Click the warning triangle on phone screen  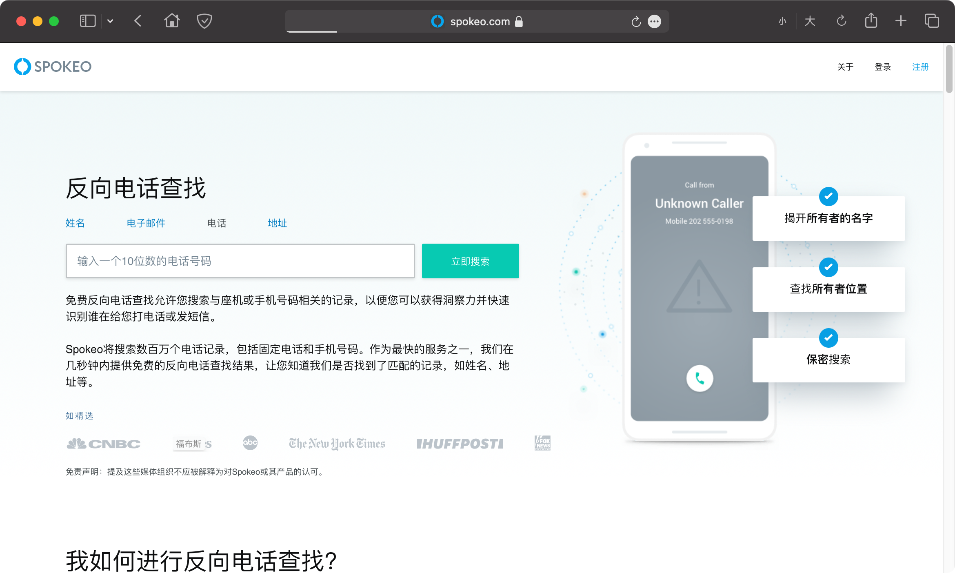699,286
